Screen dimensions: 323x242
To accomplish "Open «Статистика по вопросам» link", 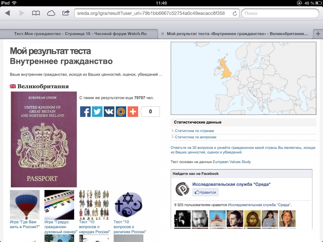I will (x=195, y=137).
